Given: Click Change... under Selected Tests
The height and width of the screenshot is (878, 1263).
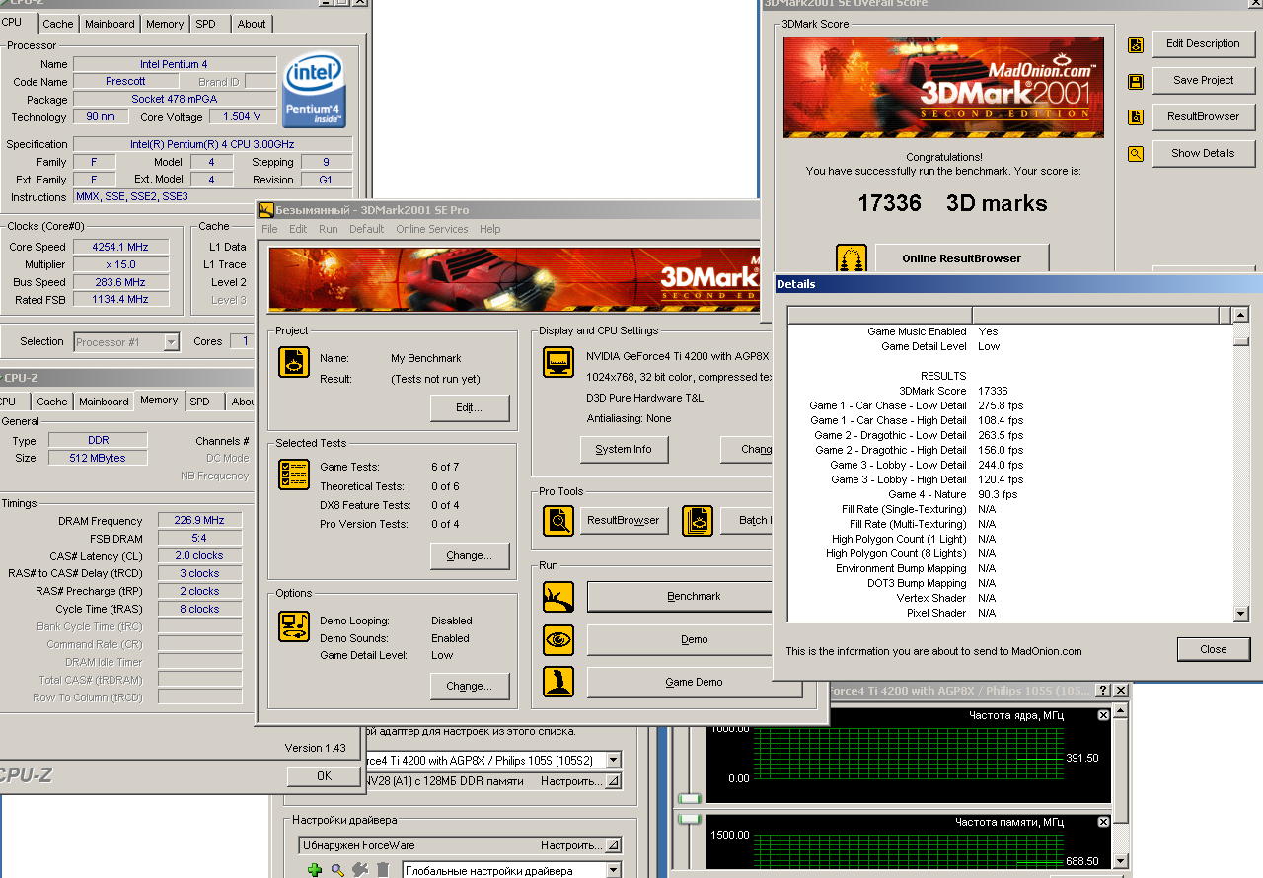Looking at the screenshot, I should point(470,556).
